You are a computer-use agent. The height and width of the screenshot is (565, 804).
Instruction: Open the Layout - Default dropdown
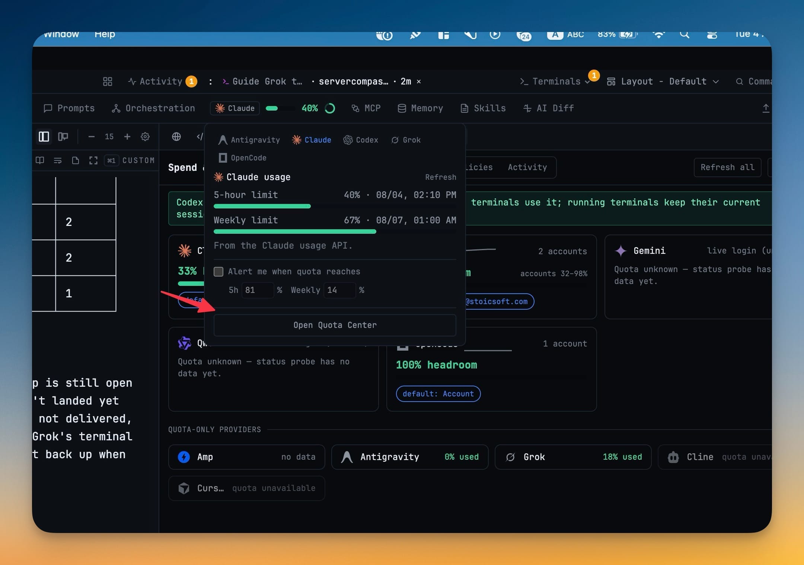click(663, 82)
